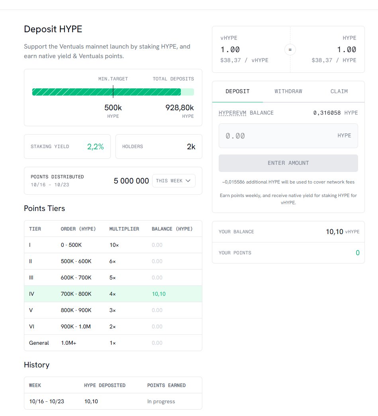This screenshot has width=378, height=416.
Task: Click the equals sign icon between vHYPE and HYPE
Action: [x=290, y=50]
